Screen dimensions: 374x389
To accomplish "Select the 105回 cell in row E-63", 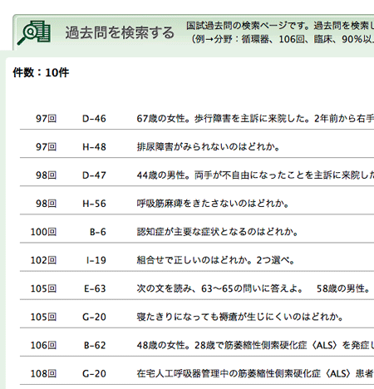I will coord(43,288).
